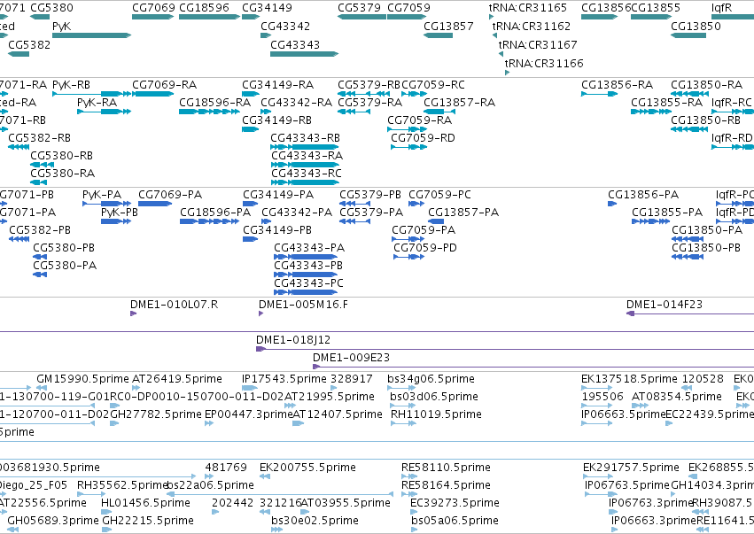Select the PyK gene glyph
Image resolution: width=754 pixels, height=534 pixels.
[x=91, y=35]
